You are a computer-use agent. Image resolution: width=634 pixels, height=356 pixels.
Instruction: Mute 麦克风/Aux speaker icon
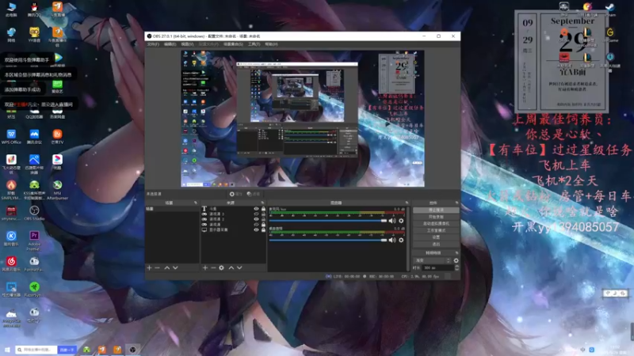pos(391,221)
